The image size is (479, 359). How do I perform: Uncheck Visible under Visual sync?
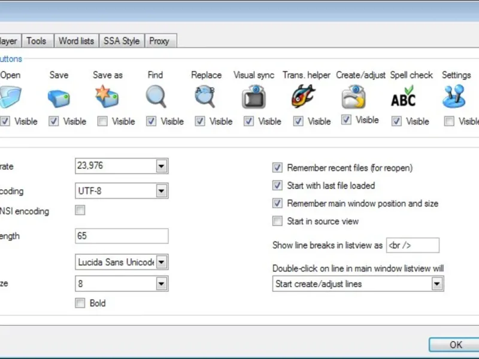tap(248, 121)
